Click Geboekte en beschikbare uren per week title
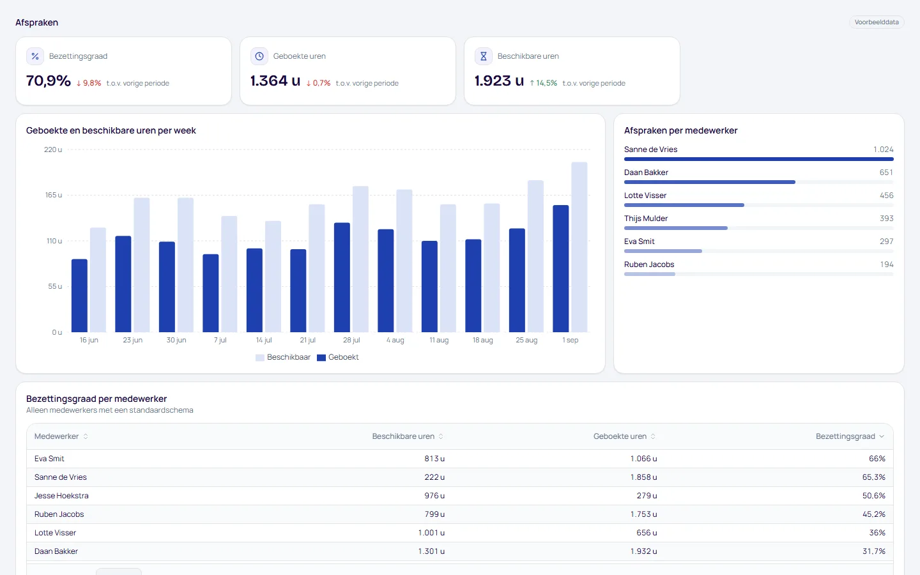This screenshot has height=575, width=920. 111,130
